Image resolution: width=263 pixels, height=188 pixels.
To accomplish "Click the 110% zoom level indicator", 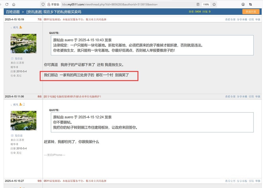I will pyautogui.click(x=206, y=4).
